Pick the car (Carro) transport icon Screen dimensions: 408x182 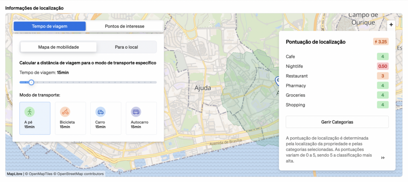(100, 112)
